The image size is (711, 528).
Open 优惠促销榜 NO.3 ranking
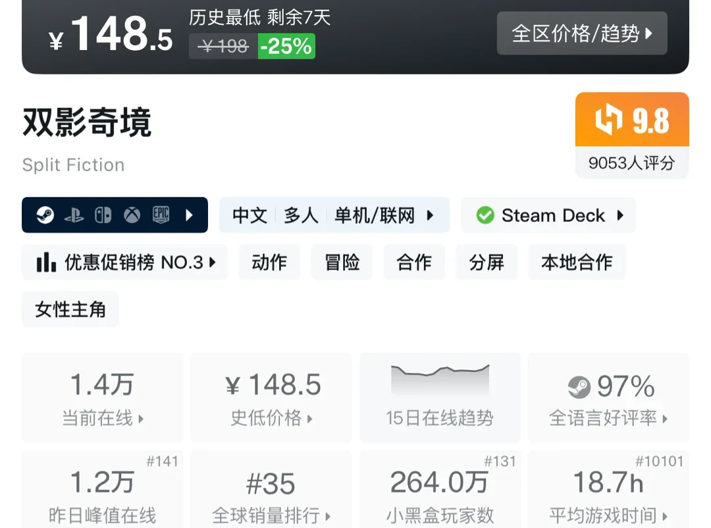(124, 262)
